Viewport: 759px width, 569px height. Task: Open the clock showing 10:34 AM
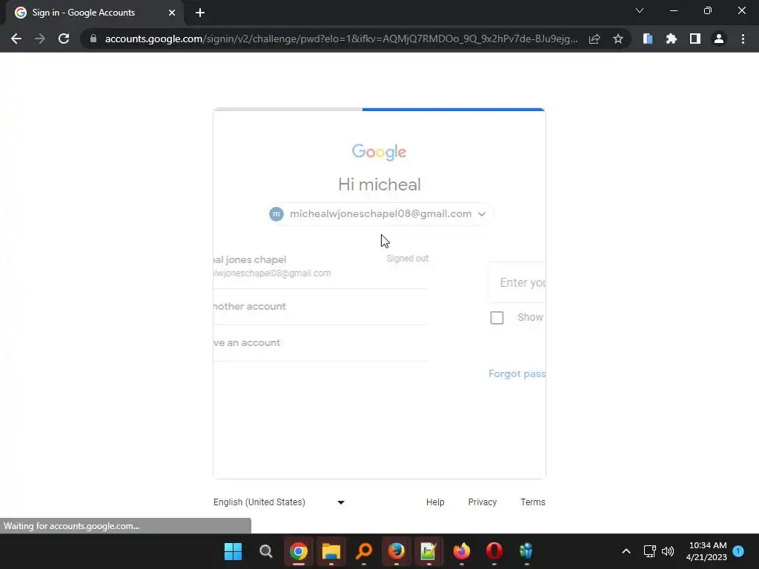pos(706,551)
